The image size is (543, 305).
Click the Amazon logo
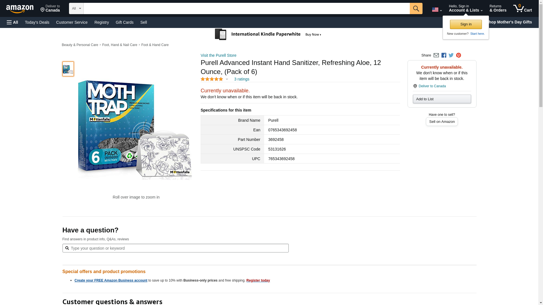coord(20,9)
